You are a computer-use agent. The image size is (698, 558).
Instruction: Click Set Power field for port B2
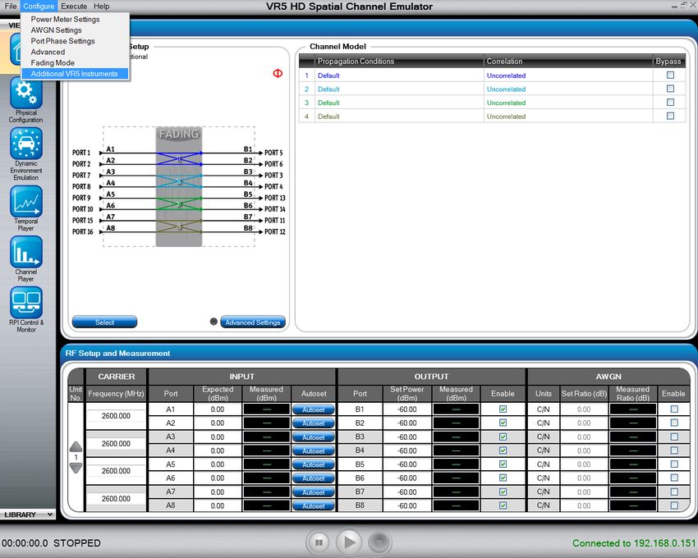[x=406, y=423]
